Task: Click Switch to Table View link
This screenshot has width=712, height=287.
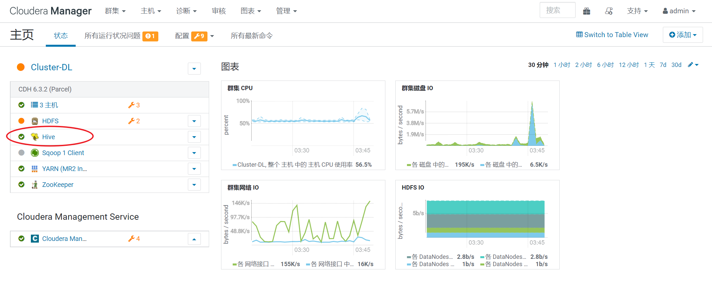Action: click(612, 35)
